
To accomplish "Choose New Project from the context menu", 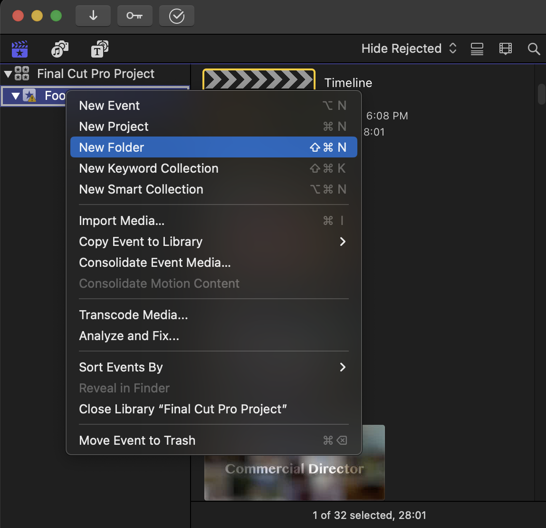I will pos(214,127).
